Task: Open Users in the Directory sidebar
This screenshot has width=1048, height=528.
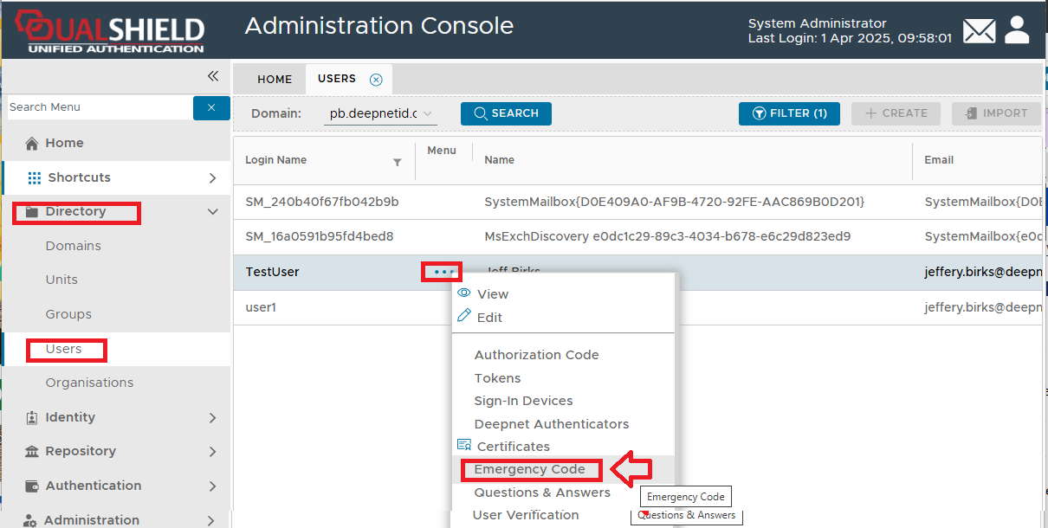Action: coord(64,349)
